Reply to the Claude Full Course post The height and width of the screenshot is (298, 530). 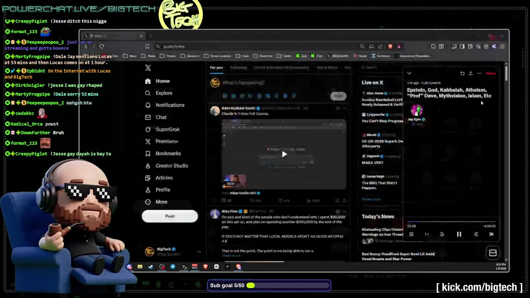pos(226,200)
